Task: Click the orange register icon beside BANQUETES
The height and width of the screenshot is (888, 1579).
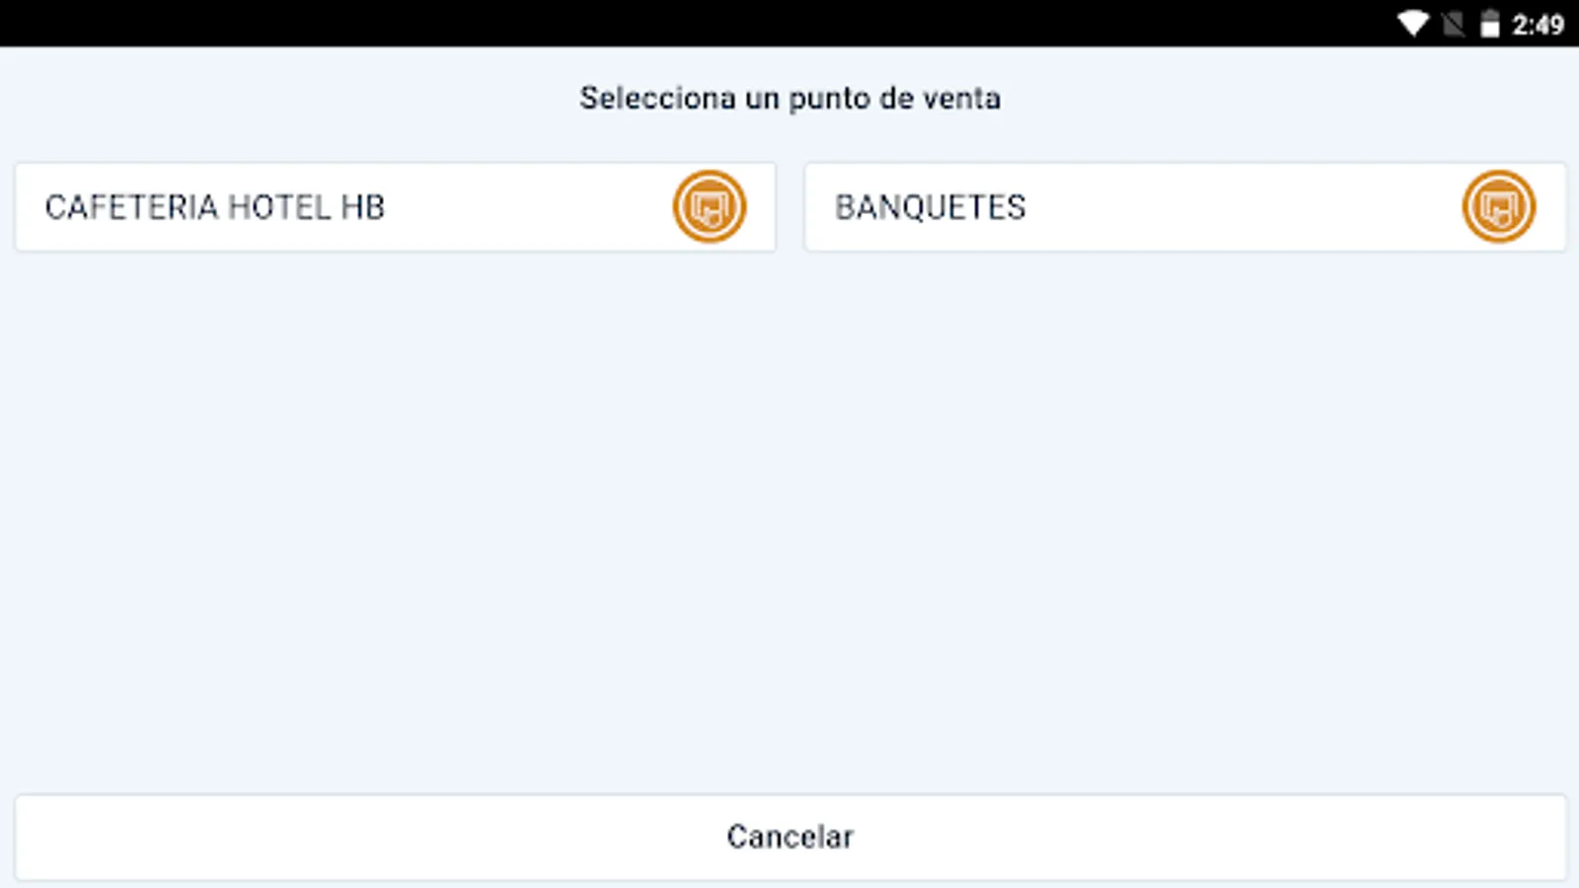Action: coord(1498,207)
